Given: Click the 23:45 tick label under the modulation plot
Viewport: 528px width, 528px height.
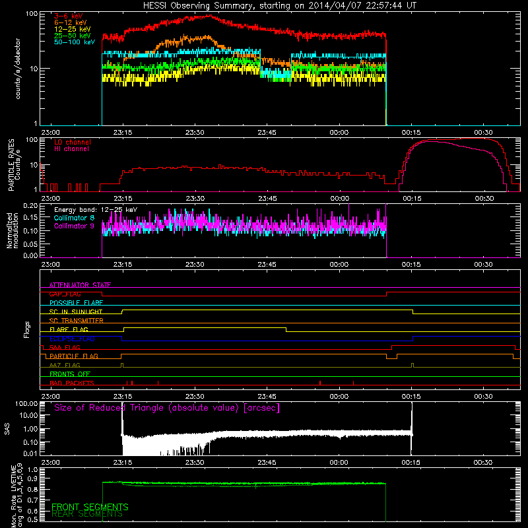Looking at the screenshot, I should pos(267,265).
